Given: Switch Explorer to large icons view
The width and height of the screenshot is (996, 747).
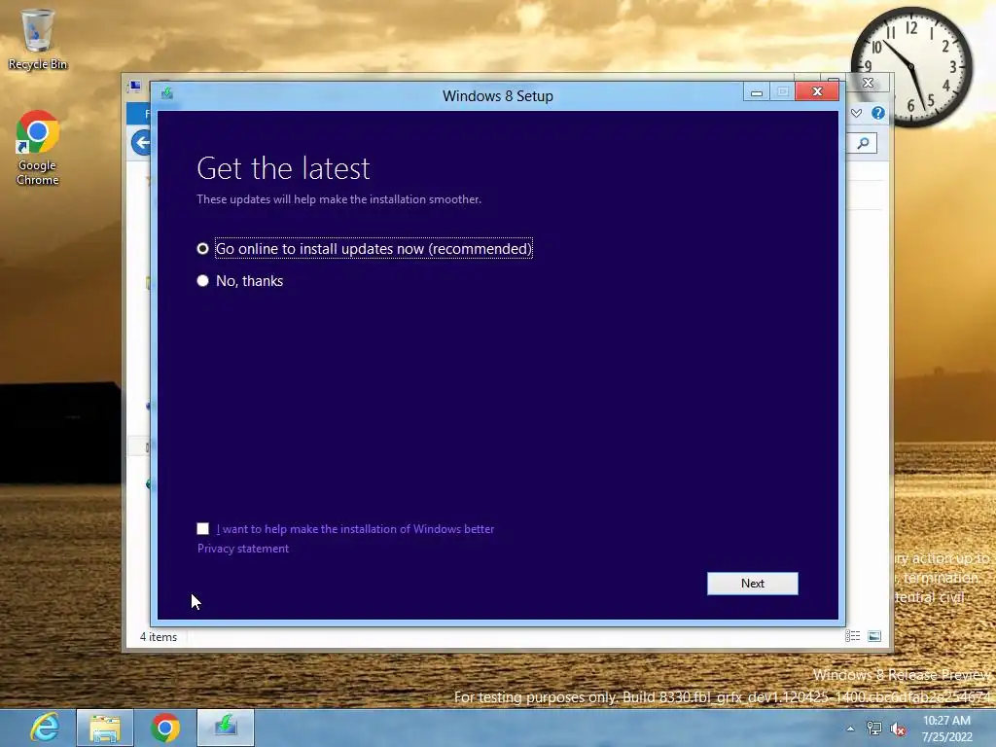Looking at the screenshot, I should (874, 636).
